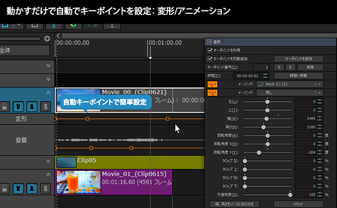The image size is (337, 208).
Task: Click the 時間(E) stepper arrows
Action: pos(266,76)
